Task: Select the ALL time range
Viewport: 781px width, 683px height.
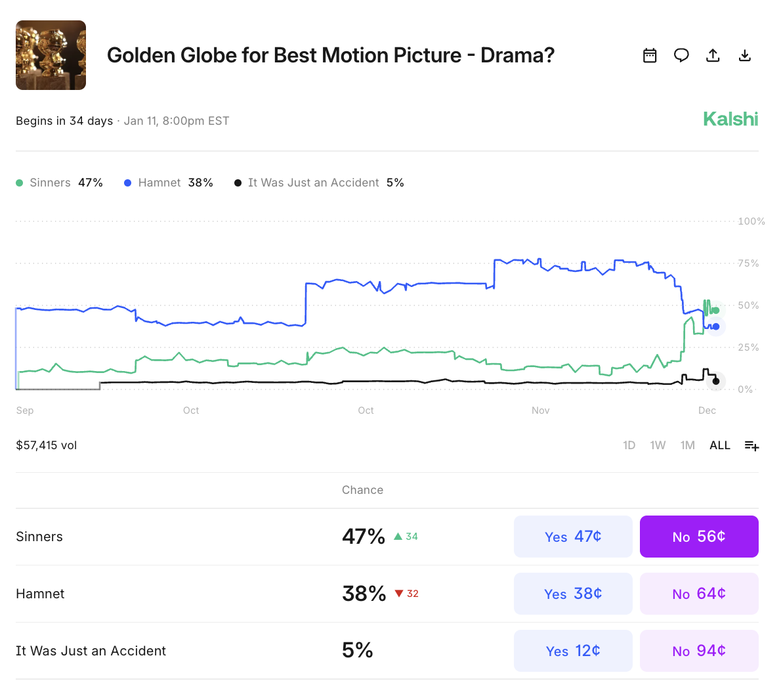Action: 719,445
